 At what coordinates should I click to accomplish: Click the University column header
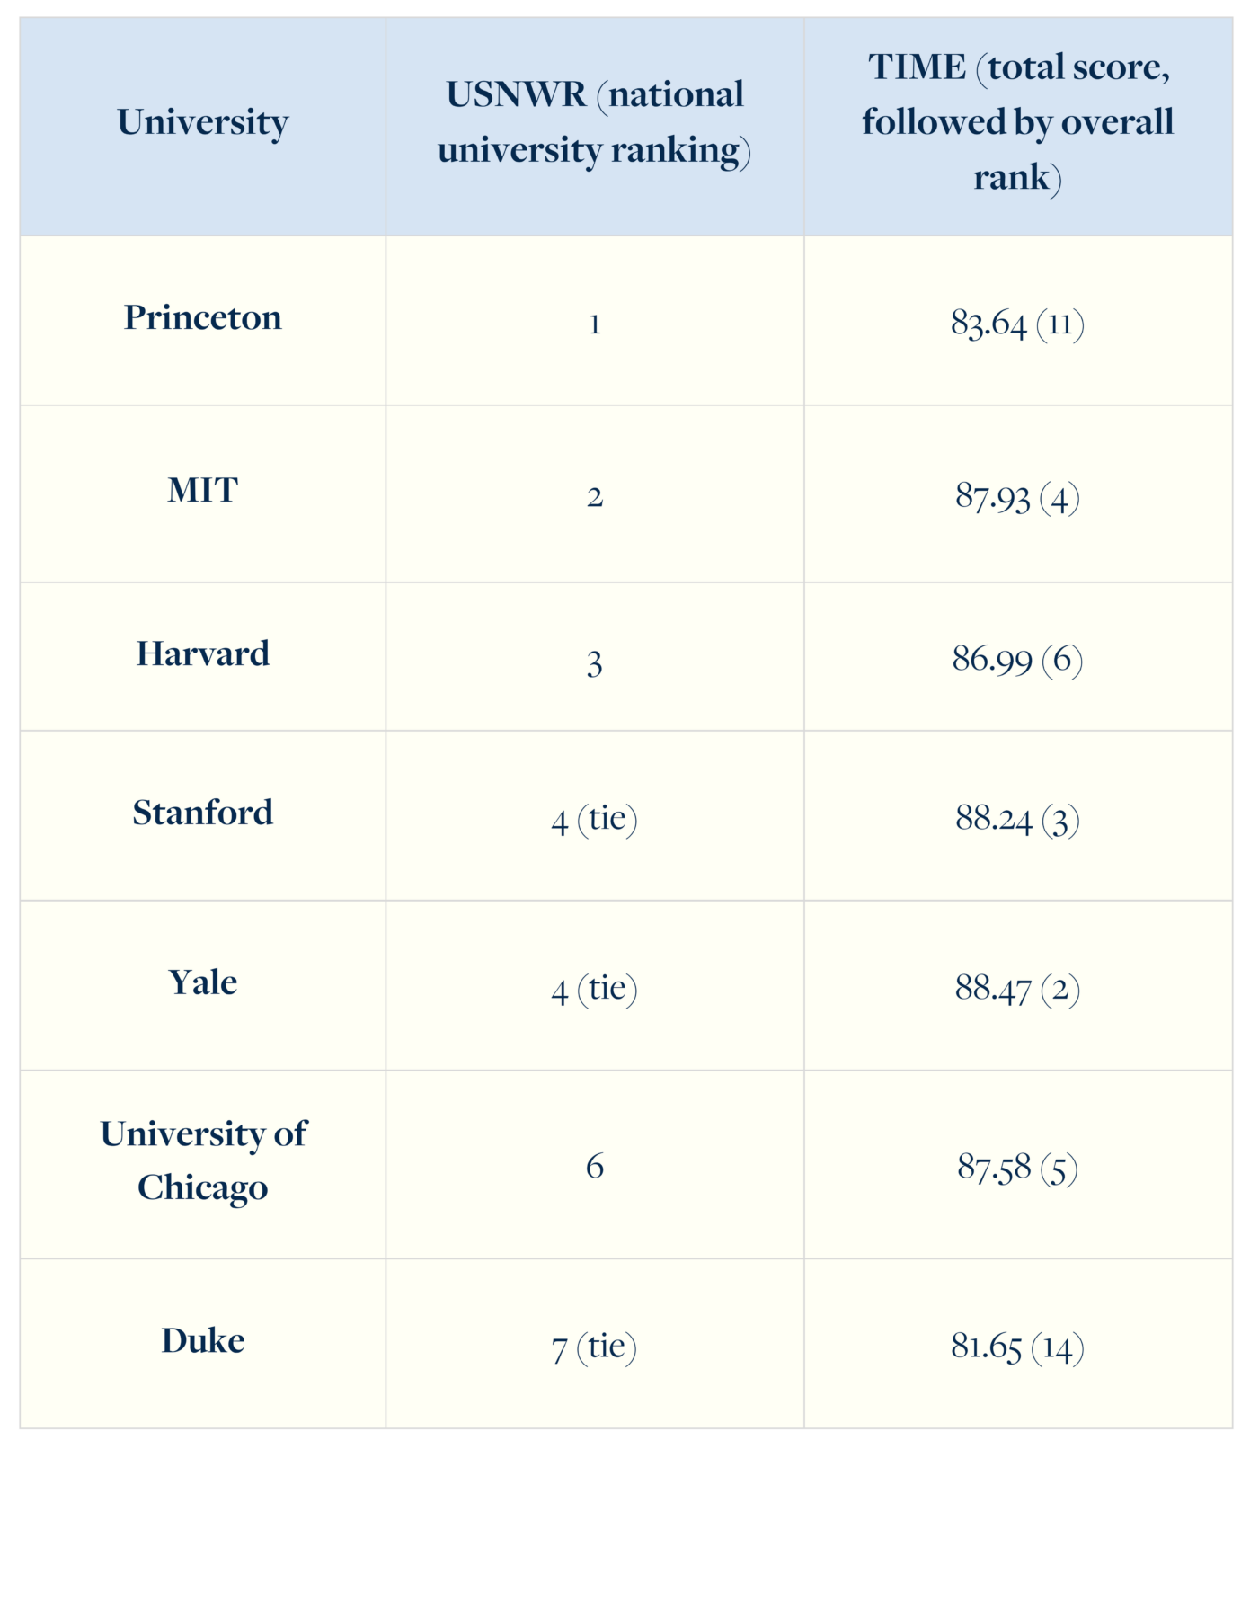click(x=203, y=122)
